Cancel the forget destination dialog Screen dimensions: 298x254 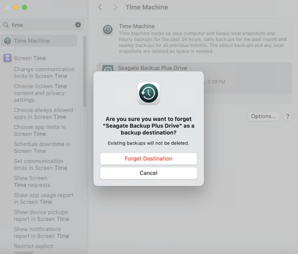148,173
